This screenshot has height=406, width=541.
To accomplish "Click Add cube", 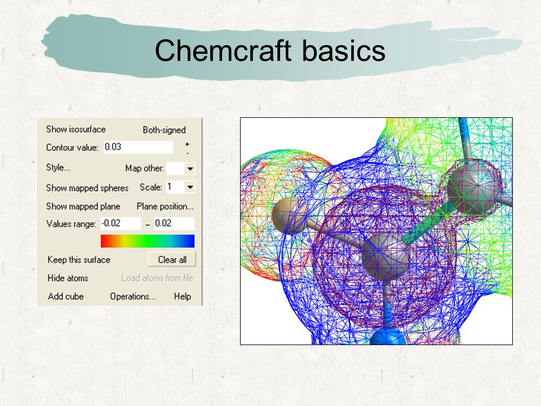I will (x=66, y=297).
